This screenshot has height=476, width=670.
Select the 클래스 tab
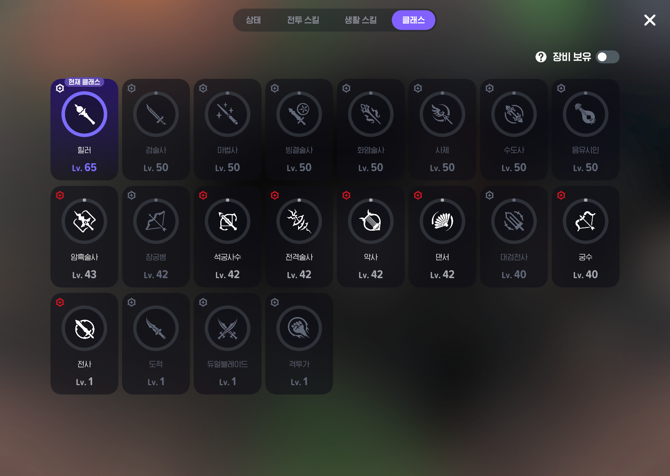pyautogui.click(x=414, y=20)
